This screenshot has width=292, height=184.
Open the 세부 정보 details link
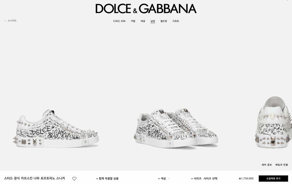[267, 165]
